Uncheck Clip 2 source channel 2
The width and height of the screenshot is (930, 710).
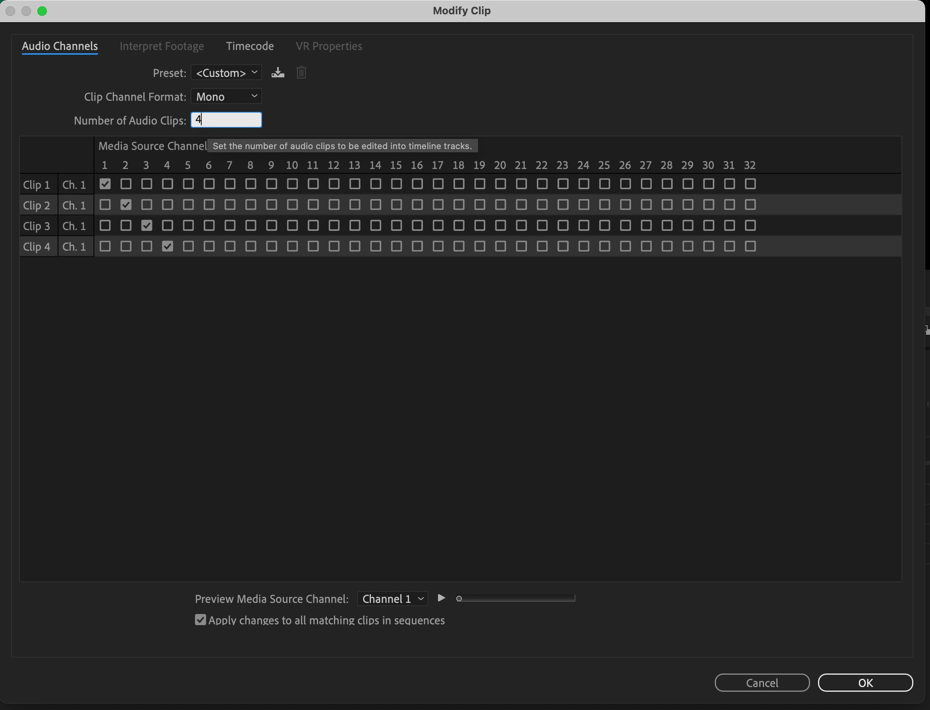point(125,205)
